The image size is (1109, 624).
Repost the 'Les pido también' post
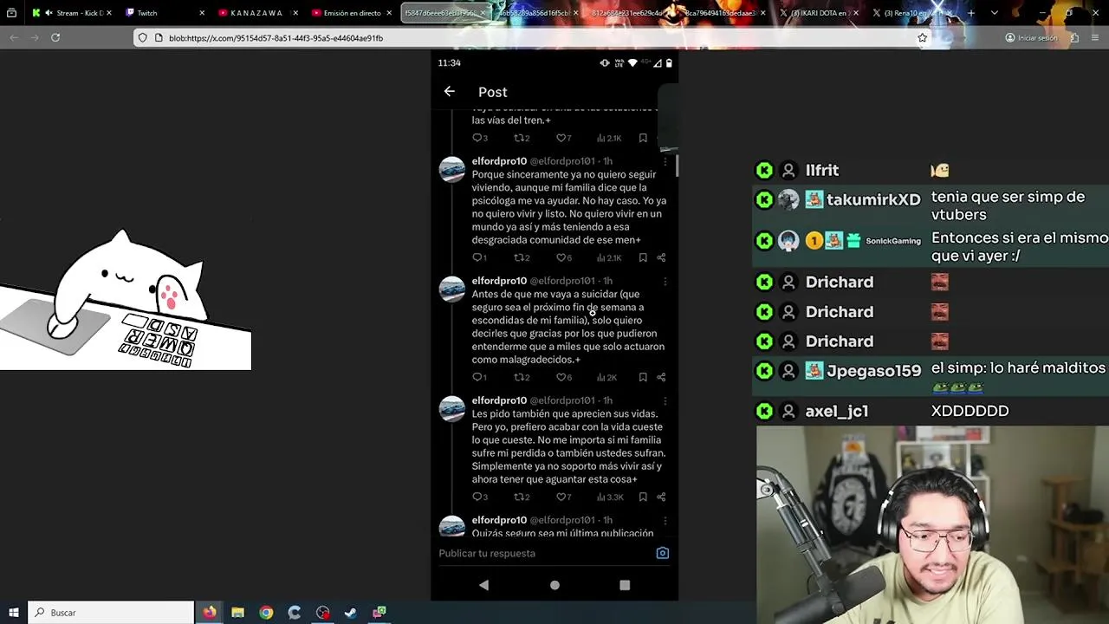(522, 497)
